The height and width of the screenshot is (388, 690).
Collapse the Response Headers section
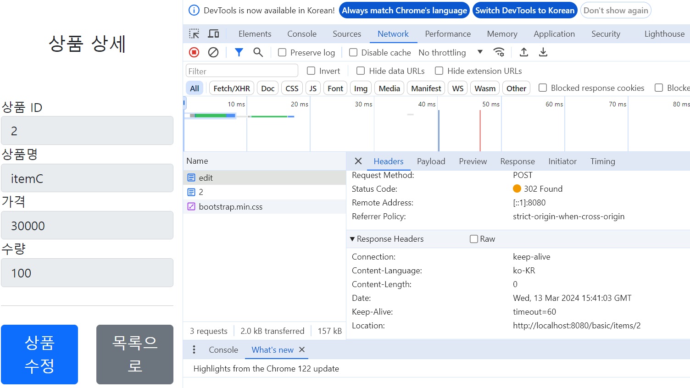352,239
